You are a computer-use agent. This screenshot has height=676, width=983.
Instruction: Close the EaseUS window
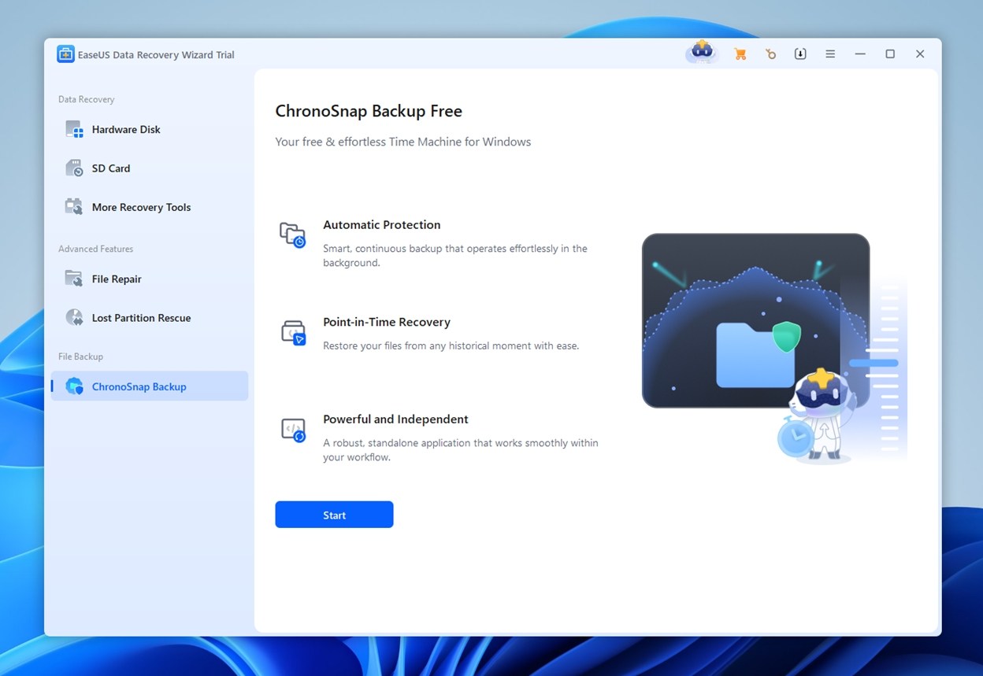coord(920,54)
